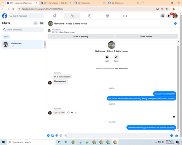Open the Chrome three-dot menu
The height and width of the screenshot is (145, 182).
click(x=179, y=9)
